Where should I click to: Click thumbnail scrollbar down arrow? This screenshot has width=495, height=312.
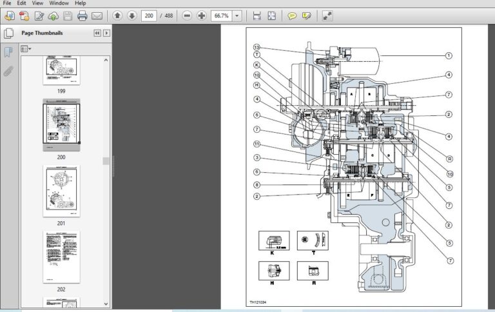pos(106,304)
